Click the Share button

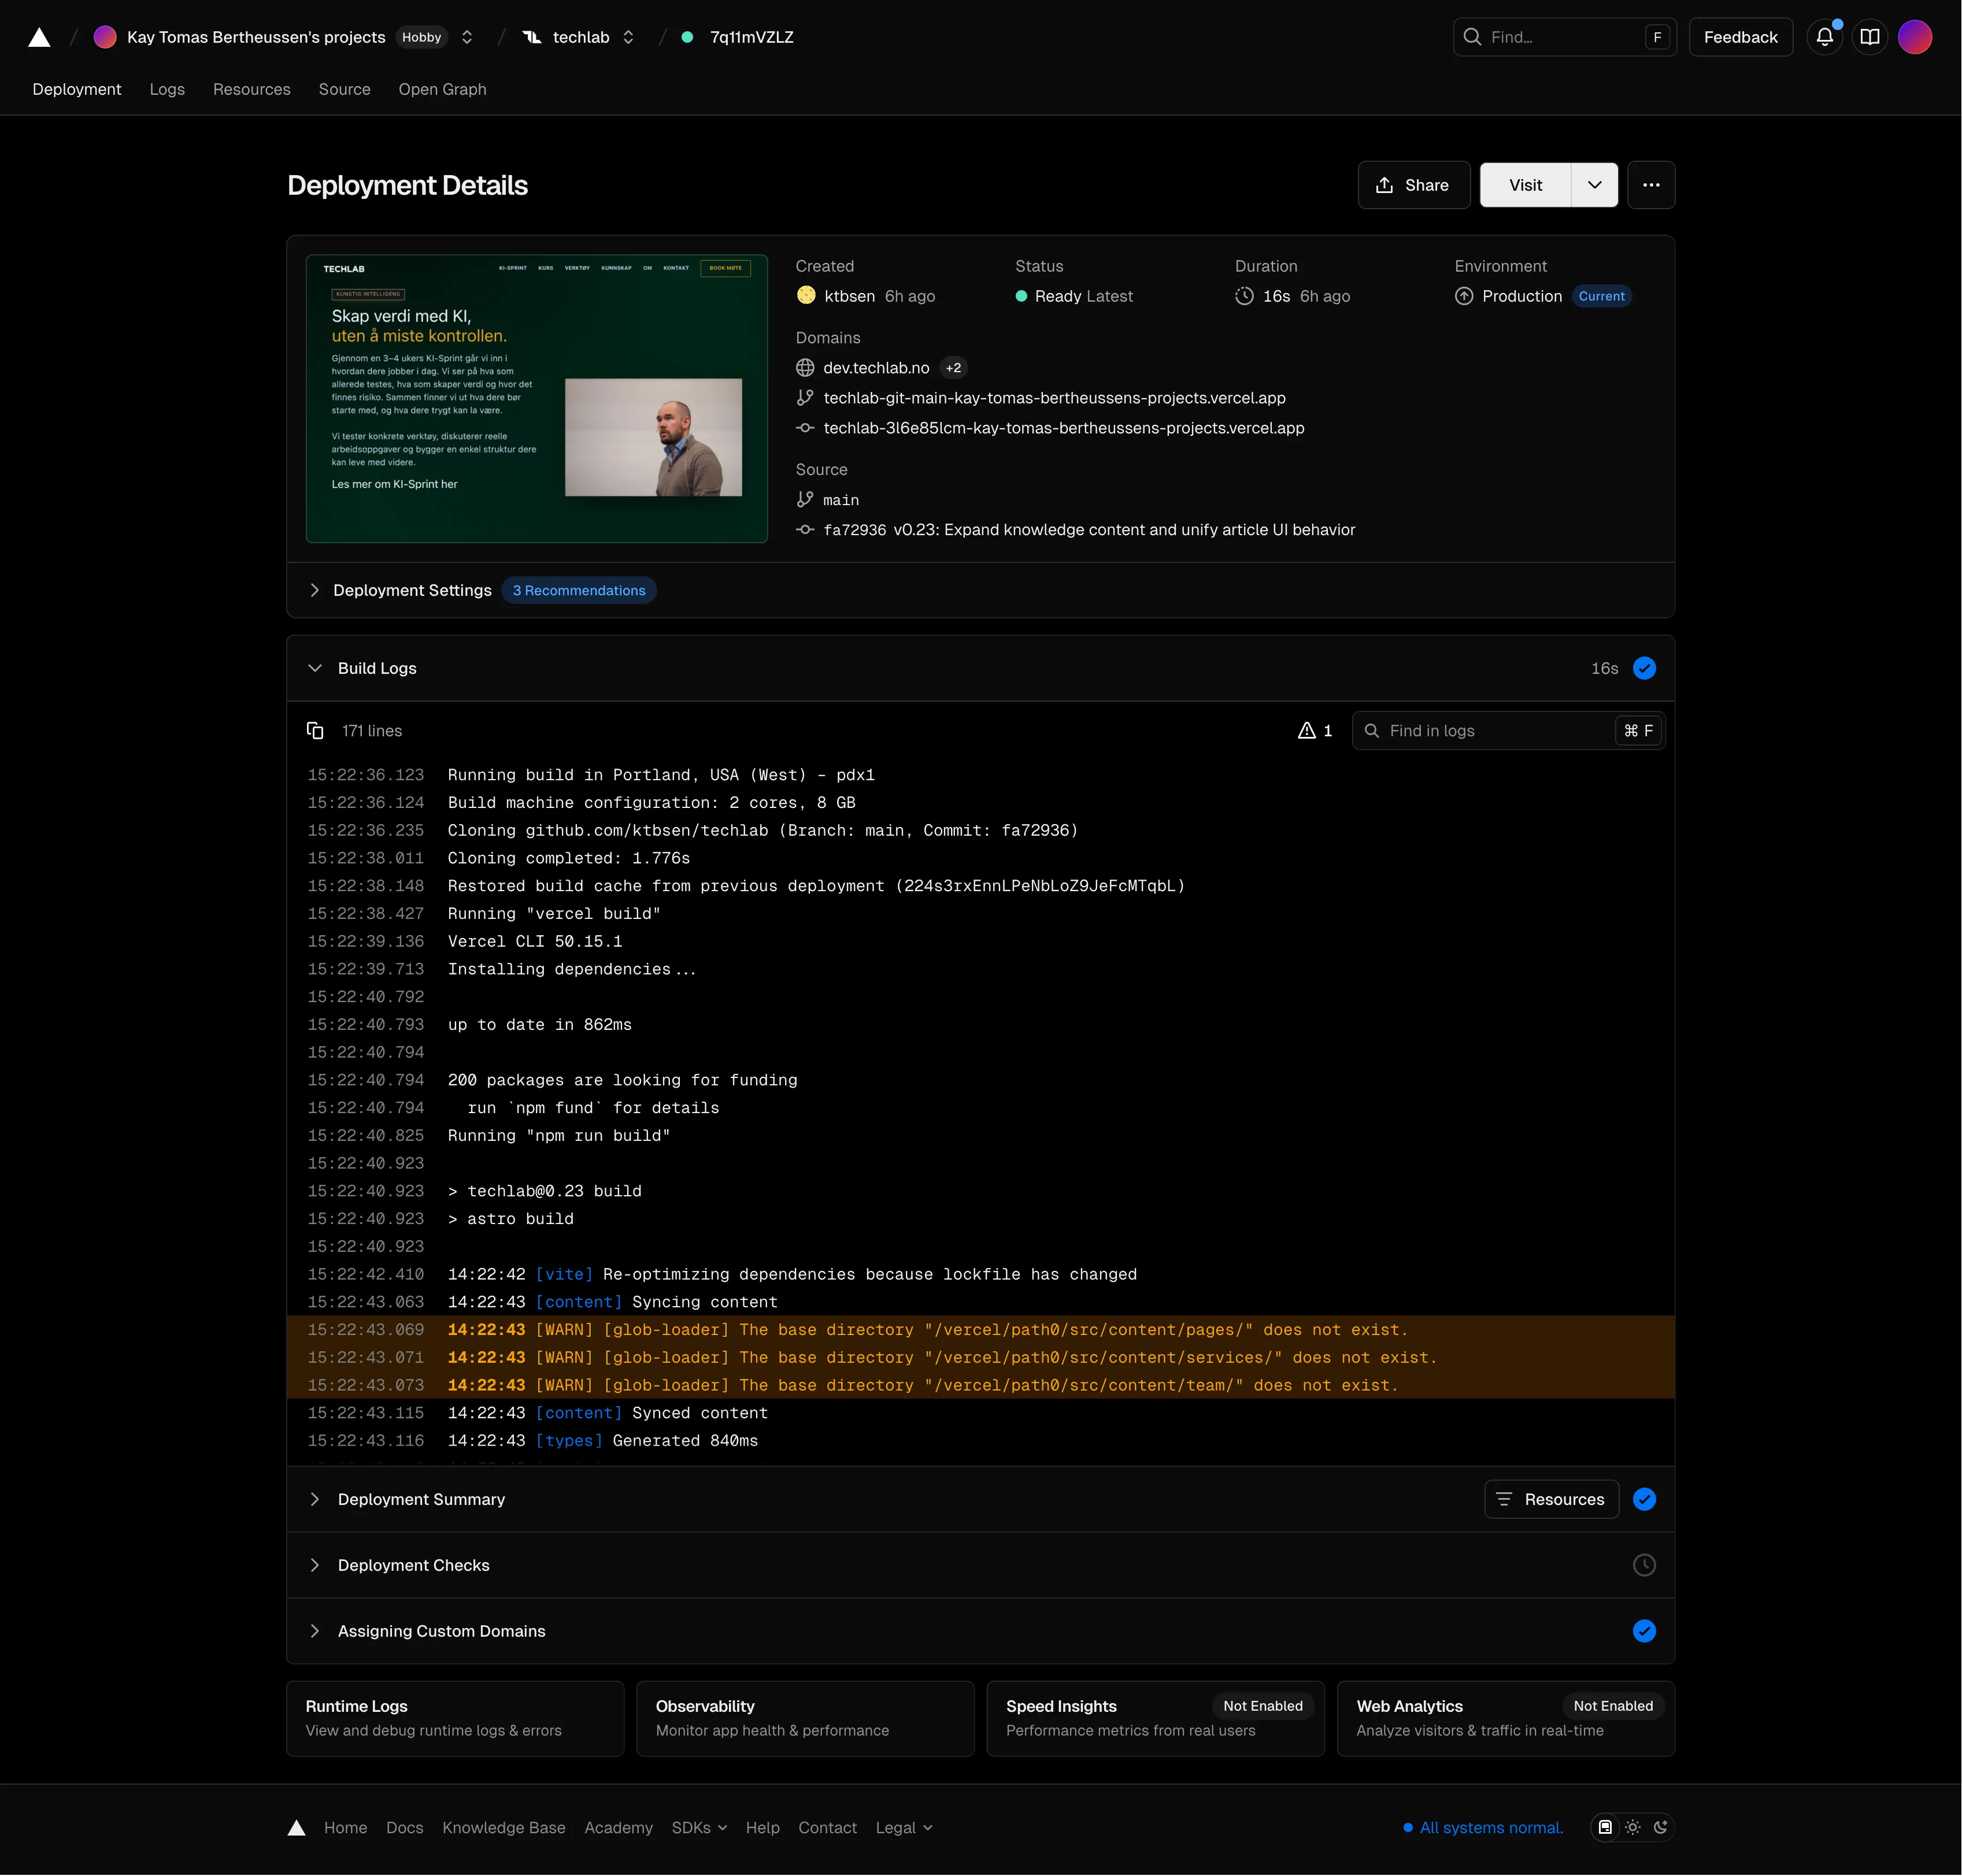(x=1413, y=185)
